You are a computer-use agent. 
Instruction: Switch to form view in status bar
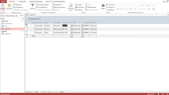[x=158, y=94]
